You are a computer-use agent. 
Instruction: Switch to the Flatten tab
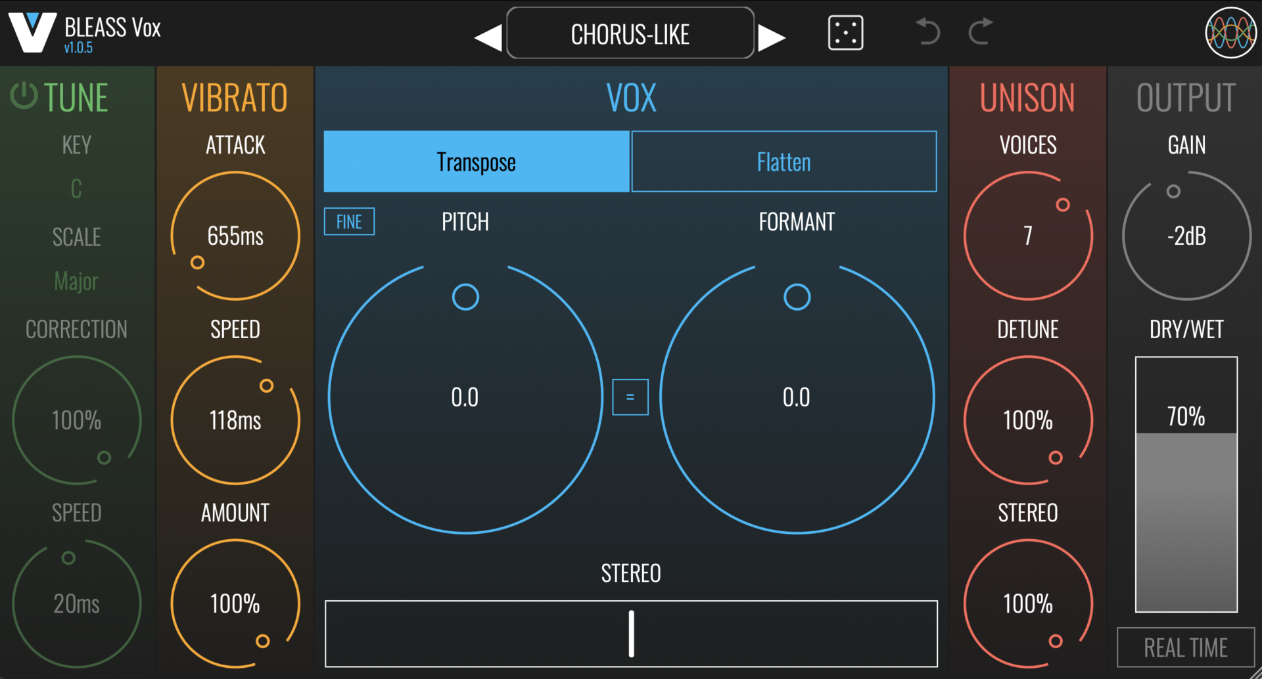[x=783, y=162]
